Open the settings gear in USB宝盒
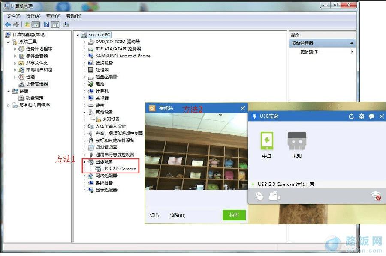The height and width of the screenshot is (256, 386). click(362, 116)
